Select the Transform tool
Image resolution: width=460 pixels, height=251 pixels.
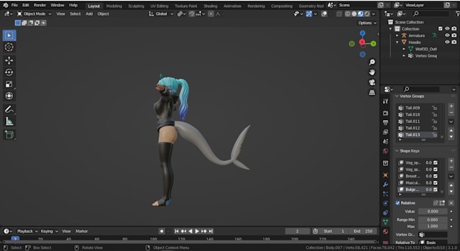coord(9,96)
